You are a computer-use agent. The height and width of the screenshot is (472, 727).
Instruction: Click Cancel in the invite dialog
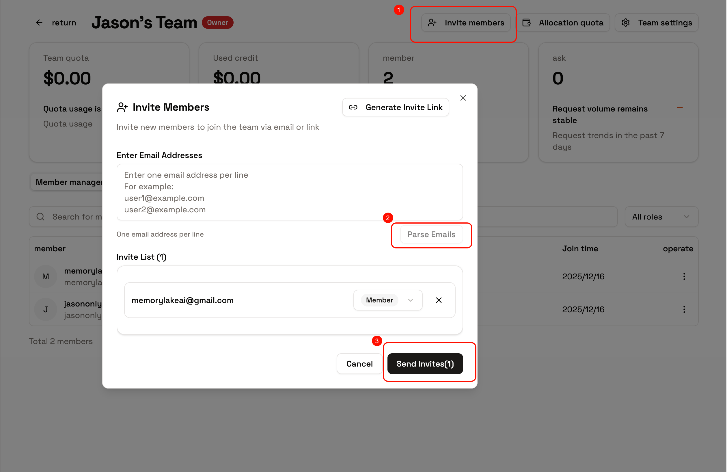[x=359, y=363]
